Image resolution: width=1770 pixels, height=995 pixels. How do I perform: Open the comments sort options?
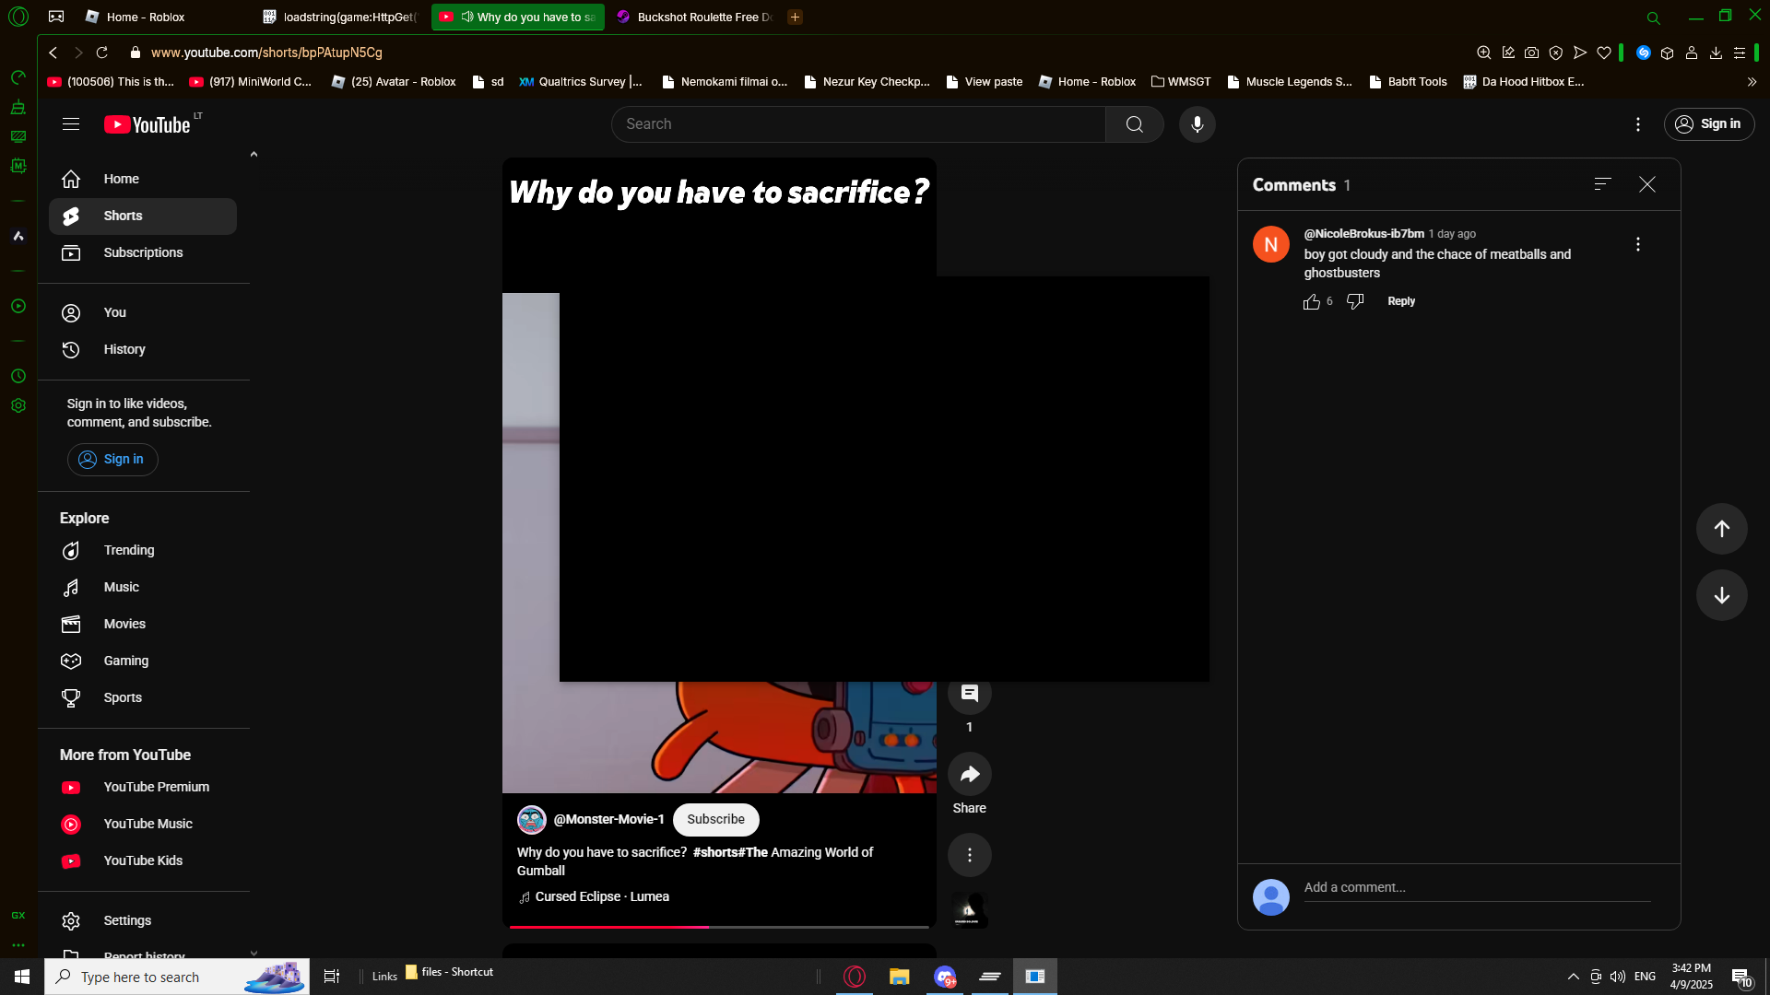click(x=1602, y=184)
